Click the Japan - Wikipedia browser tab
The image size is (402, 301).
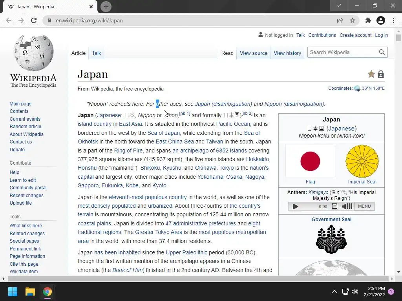click(50, 7)
